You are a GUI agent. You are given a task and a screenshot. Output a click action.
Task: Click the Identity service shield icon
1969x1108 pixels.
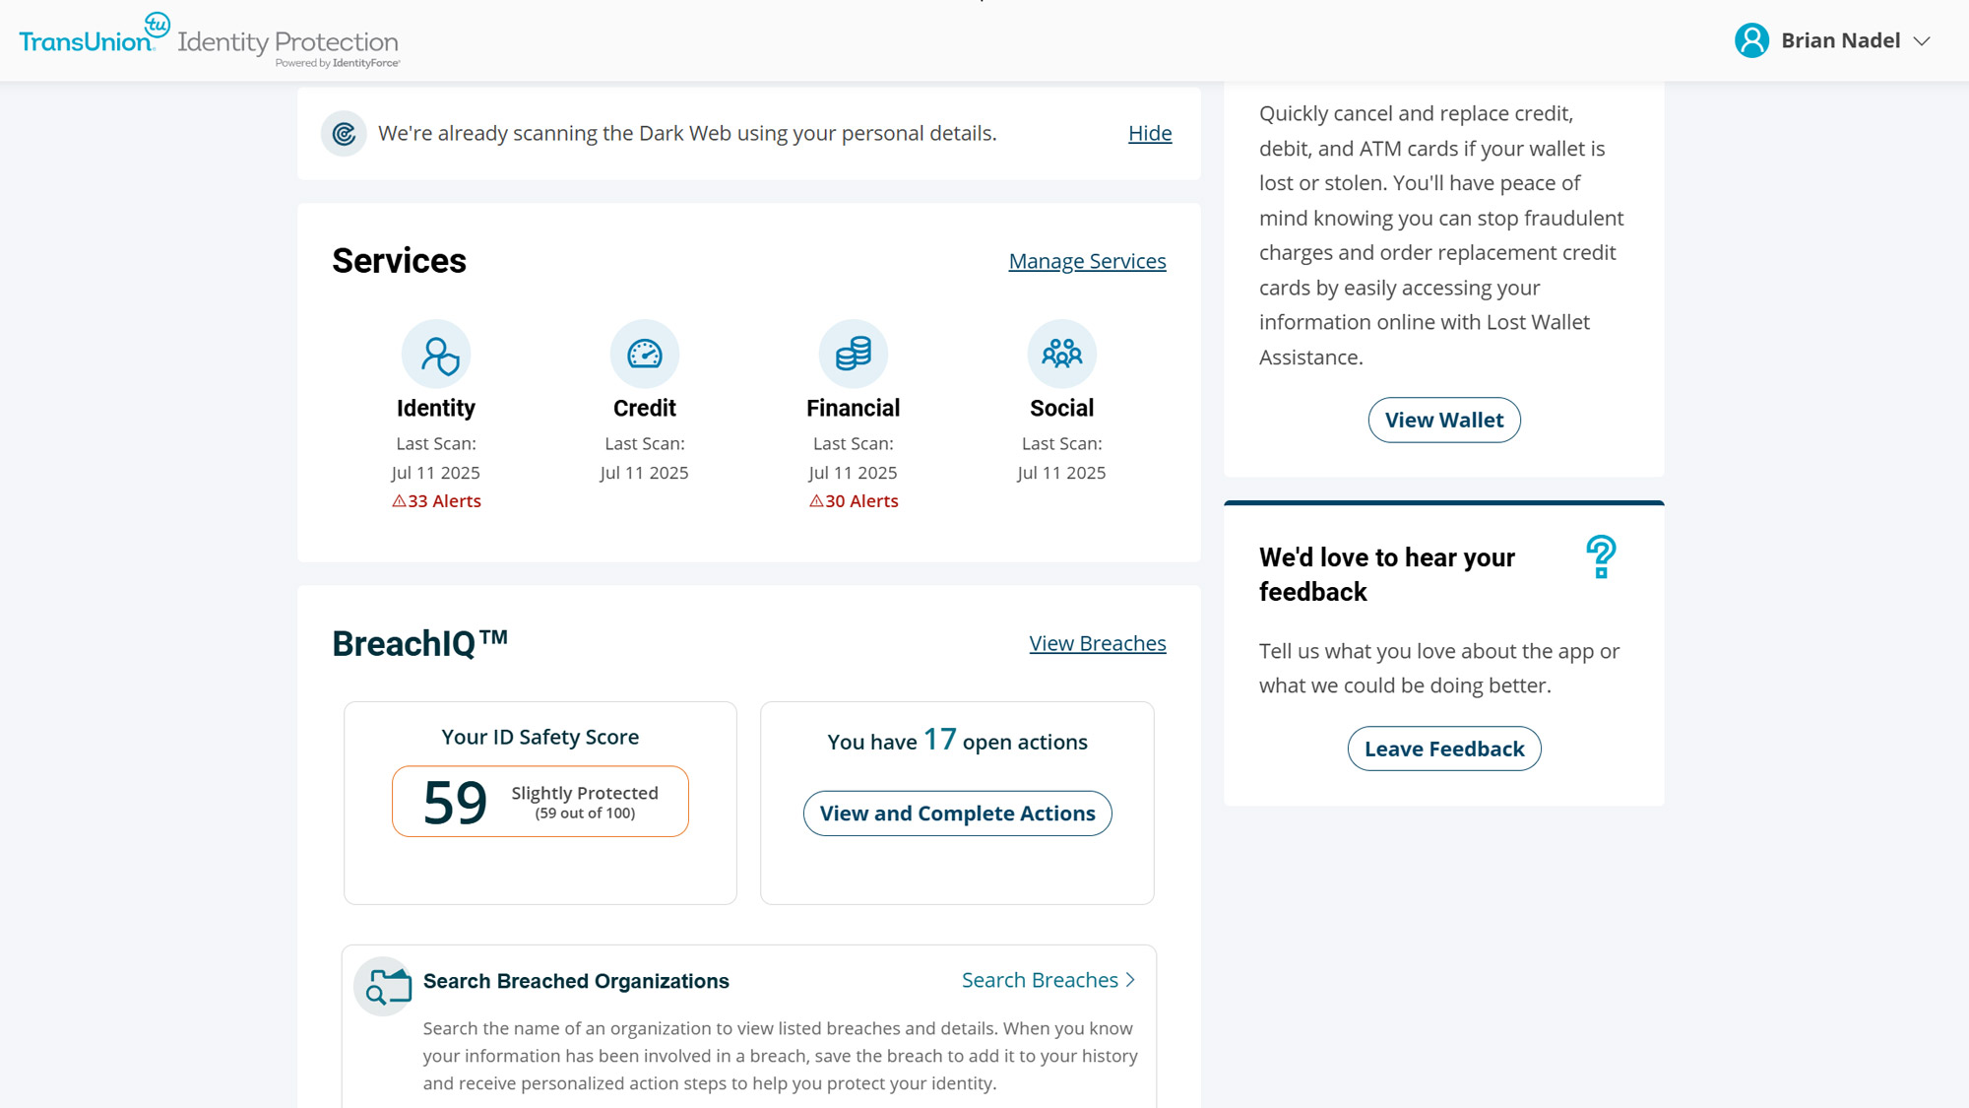pyautogui.click(x=436, y=355)
